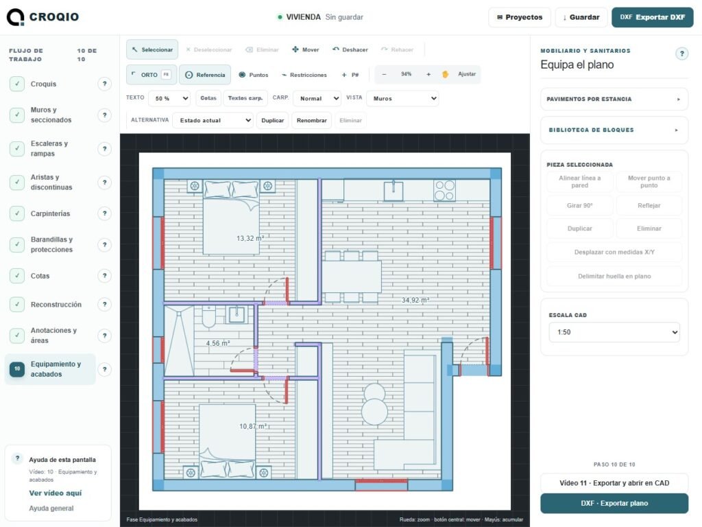Click Girar 90° in Pieza seleccionada

tap(580, 206)
